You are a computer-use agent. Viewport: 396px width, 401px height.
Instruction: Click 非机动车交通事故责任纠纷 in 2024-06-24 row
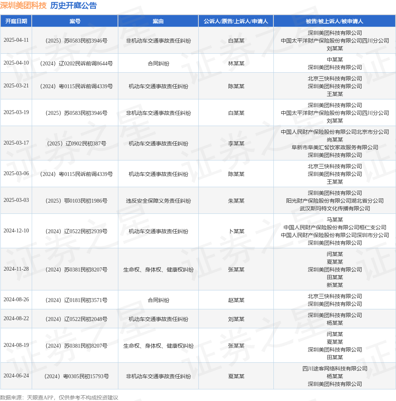click(x=158, y=376)
